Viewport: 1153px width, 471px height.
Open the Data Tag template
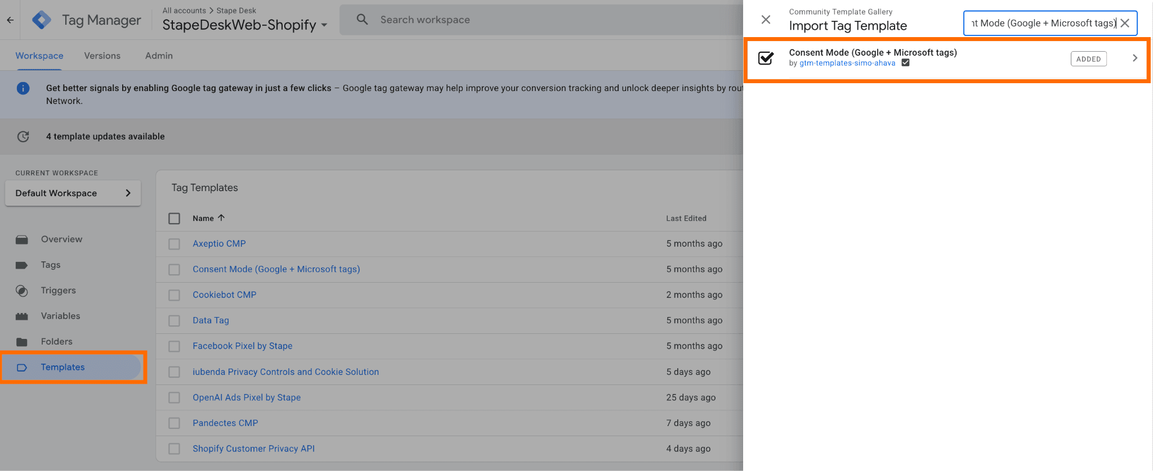coord(211,320)
